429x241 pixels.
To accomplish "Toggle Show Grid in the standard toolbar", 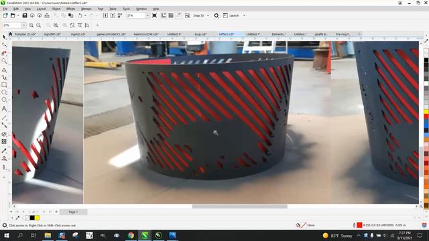I will 171,15.
